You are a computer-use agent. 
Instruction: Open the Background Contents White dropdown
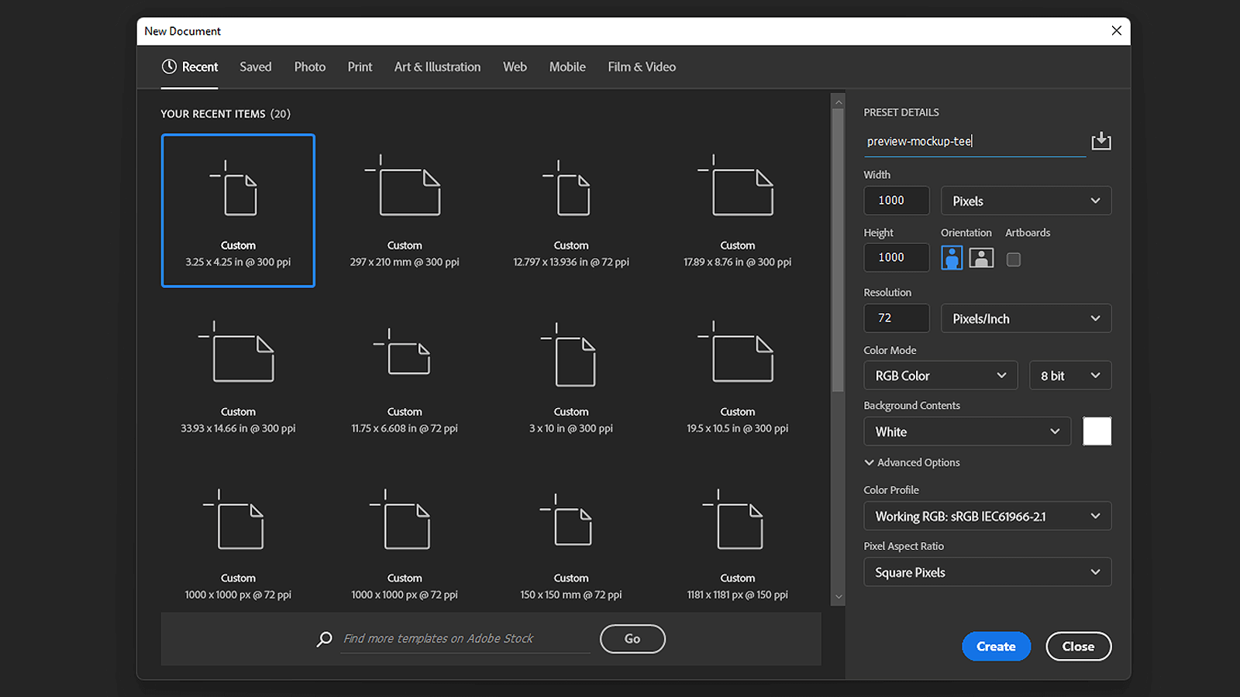(x=966, y=431)
